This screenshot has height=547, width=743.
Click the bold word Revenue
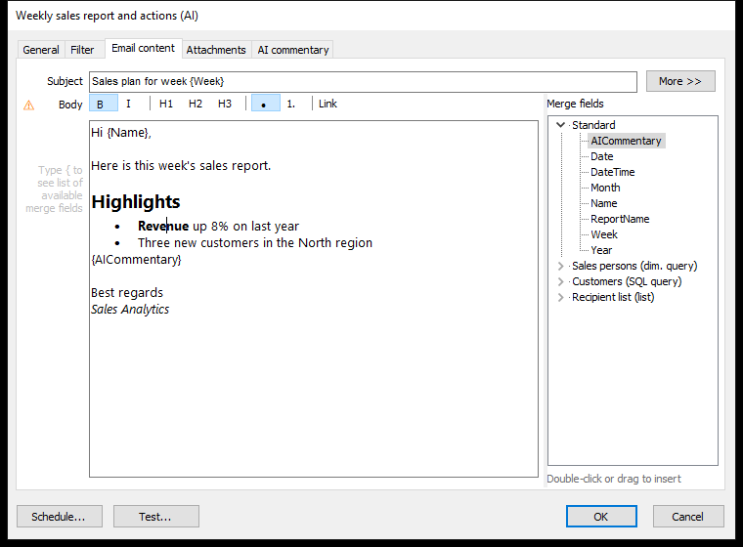click(x=163, y=227)
